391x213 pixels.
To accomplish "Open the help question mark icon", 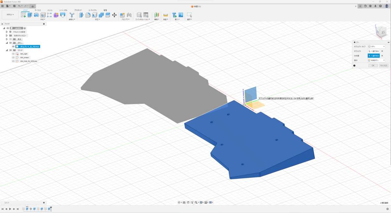I will (x=380, y=6).
